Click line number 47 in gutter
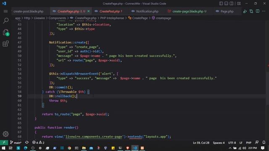This screenshot has width=269, height=151. click(x=19, y=42)
